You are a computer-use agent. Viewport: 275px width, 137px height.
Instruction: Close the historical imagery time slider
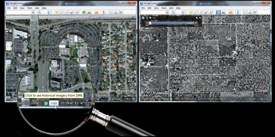[x=200, y=18]
